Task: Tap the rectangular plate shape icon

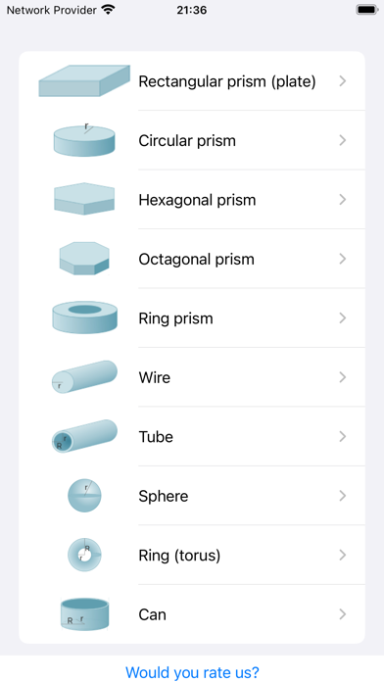Action: click(84, 81)
